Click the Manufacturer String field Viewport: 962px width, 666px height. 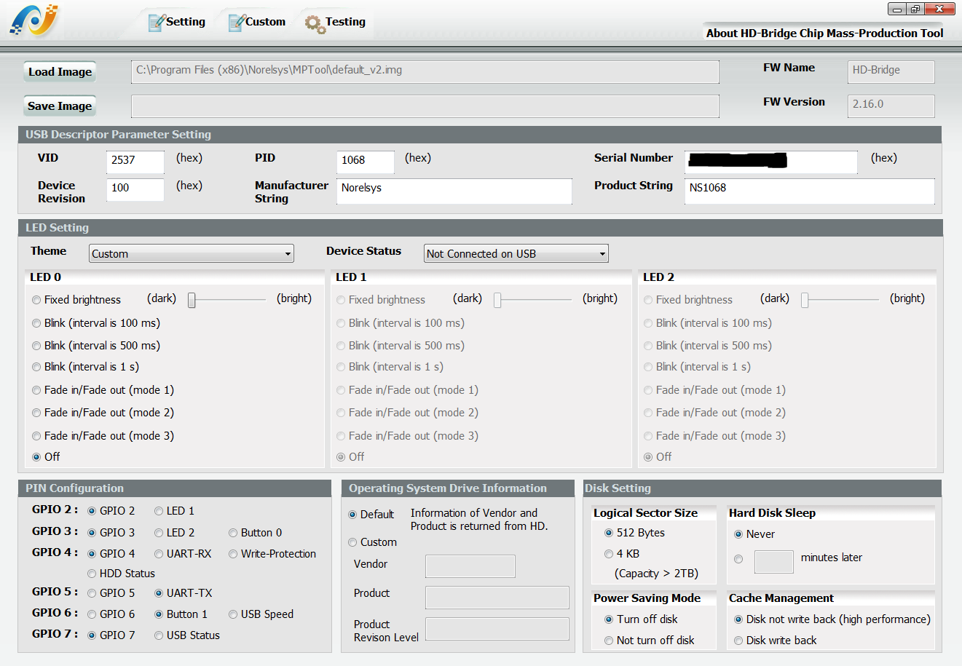(454, 191)
